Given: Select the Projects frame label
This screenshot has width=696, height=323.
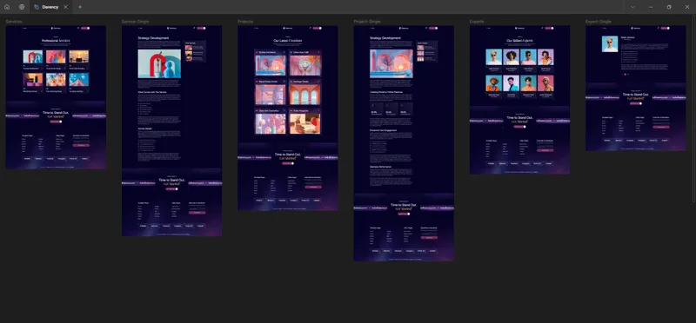Looking at the screenshot, I should click(245, 21).
